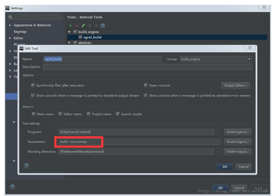Click the Settings search box
The image size is (274, 196).
(35, 17)
